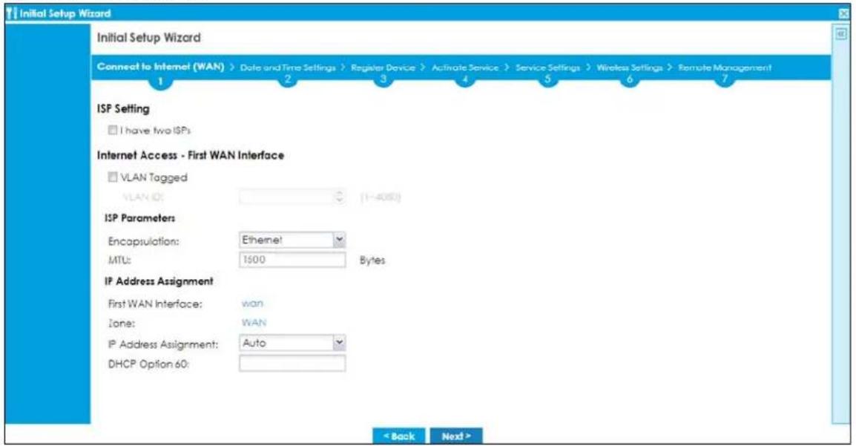The width and height of the screenshot is (856, 446).
Task: Click the step 6 number marker
Action: click(630, 79)
